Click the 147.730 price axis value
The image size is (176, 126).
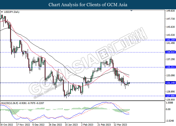pos(170,19)
